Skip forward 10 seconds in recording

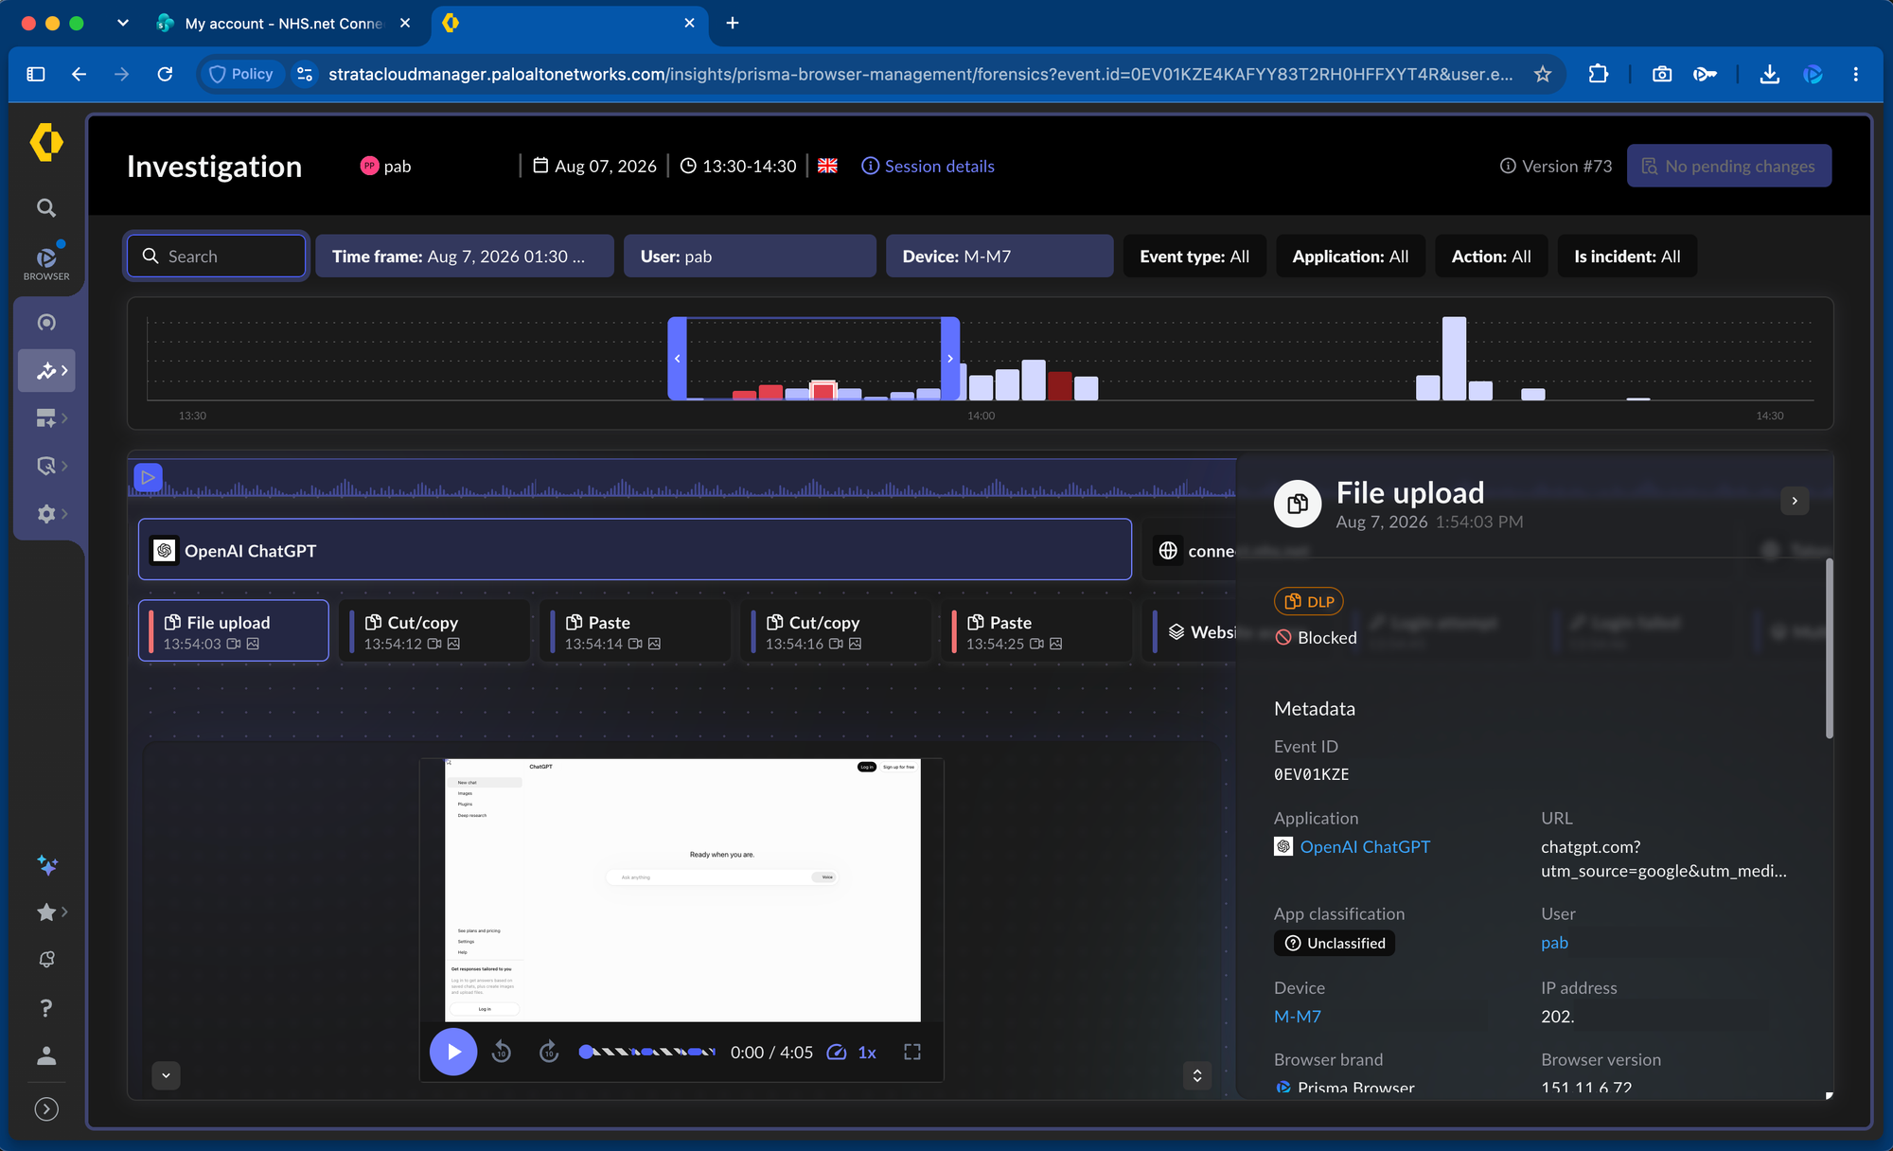549,1052
